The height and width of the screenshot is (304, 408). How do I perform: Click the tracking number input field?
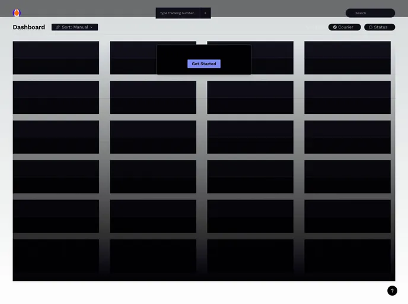click(177, 13)
